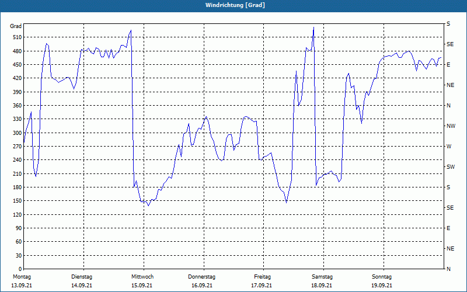Image resolution: width=467 pixels, height=292 pixels.
Task: Select the 420 degree axis label
Action: click(18, 78)
